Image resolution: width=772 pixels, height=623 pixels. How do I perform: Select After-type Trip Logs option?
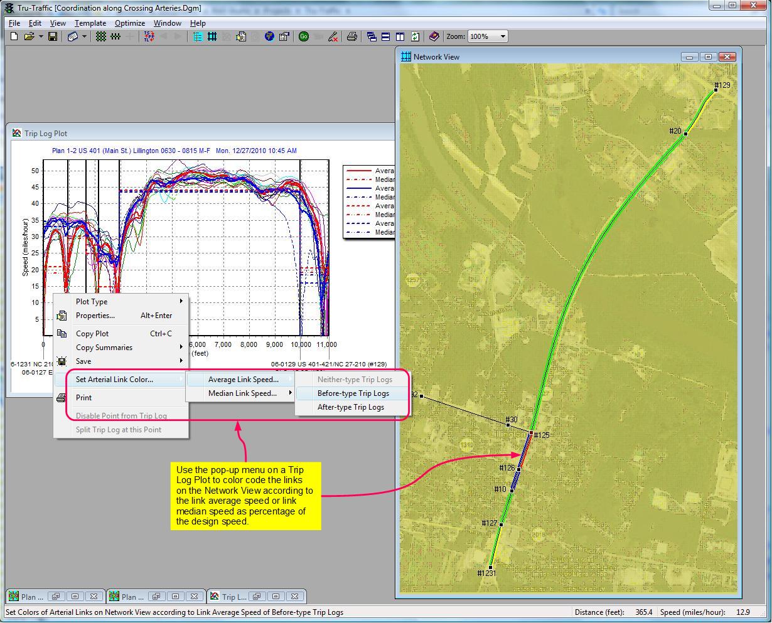[350, 407]
